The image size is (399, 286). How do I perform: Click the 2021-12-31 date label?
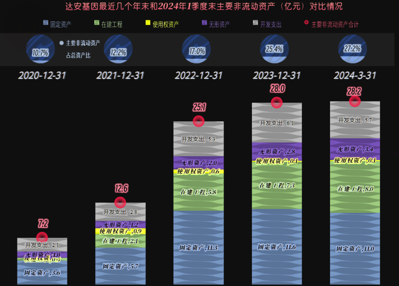click(120, 76)
